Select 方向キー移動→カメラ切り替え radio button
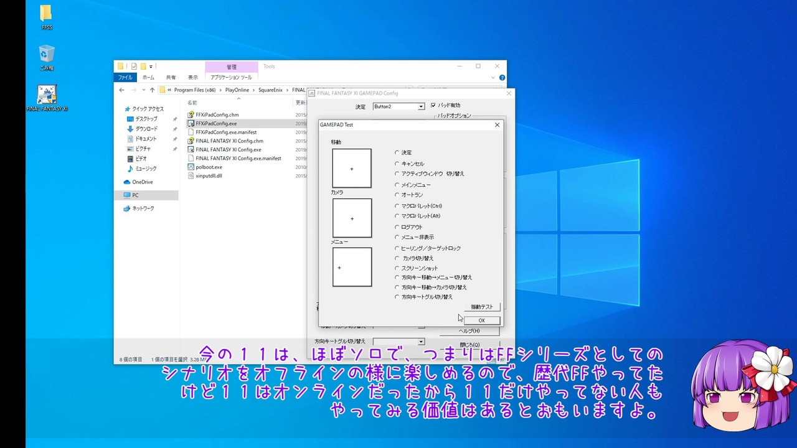This screenshot has width=797, height=448. pos(397,287)
